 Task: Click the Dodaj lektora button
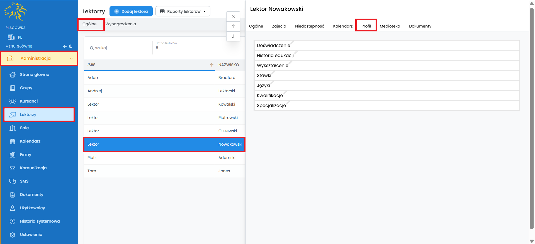131,11
